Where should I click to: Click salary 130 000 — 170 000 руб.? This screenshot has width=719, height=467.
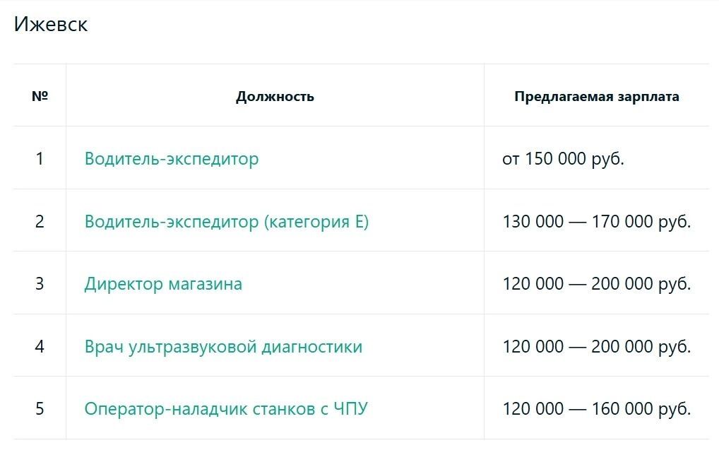pos(597,222)
